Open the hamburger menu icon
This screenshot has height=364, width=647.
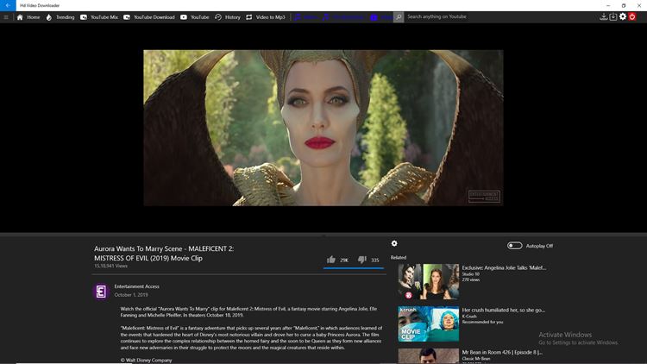6,17
